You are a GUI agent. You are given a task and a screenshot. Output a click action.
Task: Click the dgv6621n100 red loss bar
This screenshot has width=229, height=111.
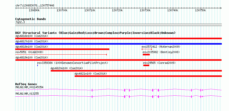coord(148,76)
